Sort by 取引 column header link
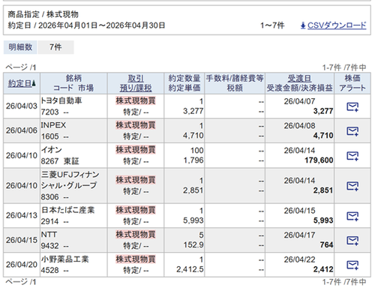The height and width of the screenshot is (291, 375). pos(136,79)
